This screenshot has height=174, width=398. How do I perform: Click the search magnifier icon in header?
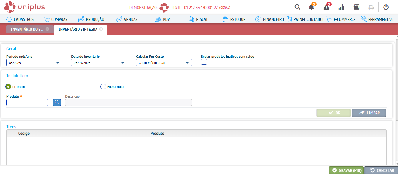pos(297,7)
